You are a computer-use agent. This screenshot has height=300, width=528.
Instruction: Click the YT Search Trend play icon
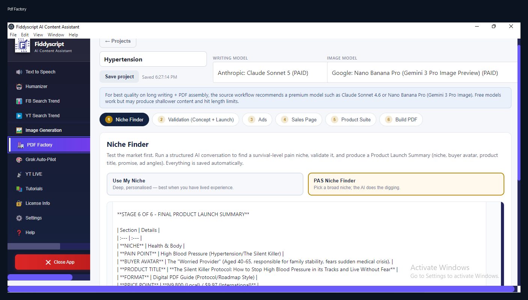point(19,116)
